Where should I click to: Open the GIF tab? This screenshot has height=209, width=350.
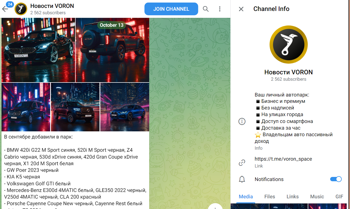[339, 197]
